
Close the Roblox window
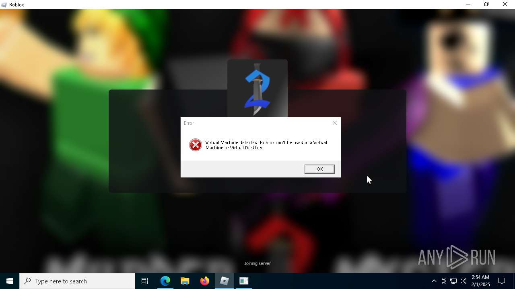505,4
